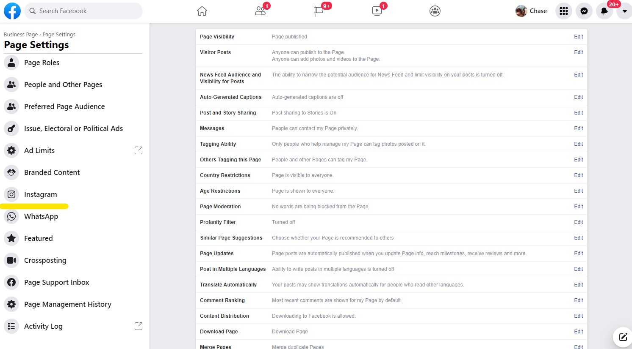Image resolution: width=632 pixels, height=349 pixels.
Task: Click the Chase profile picture
Action: 521,11
